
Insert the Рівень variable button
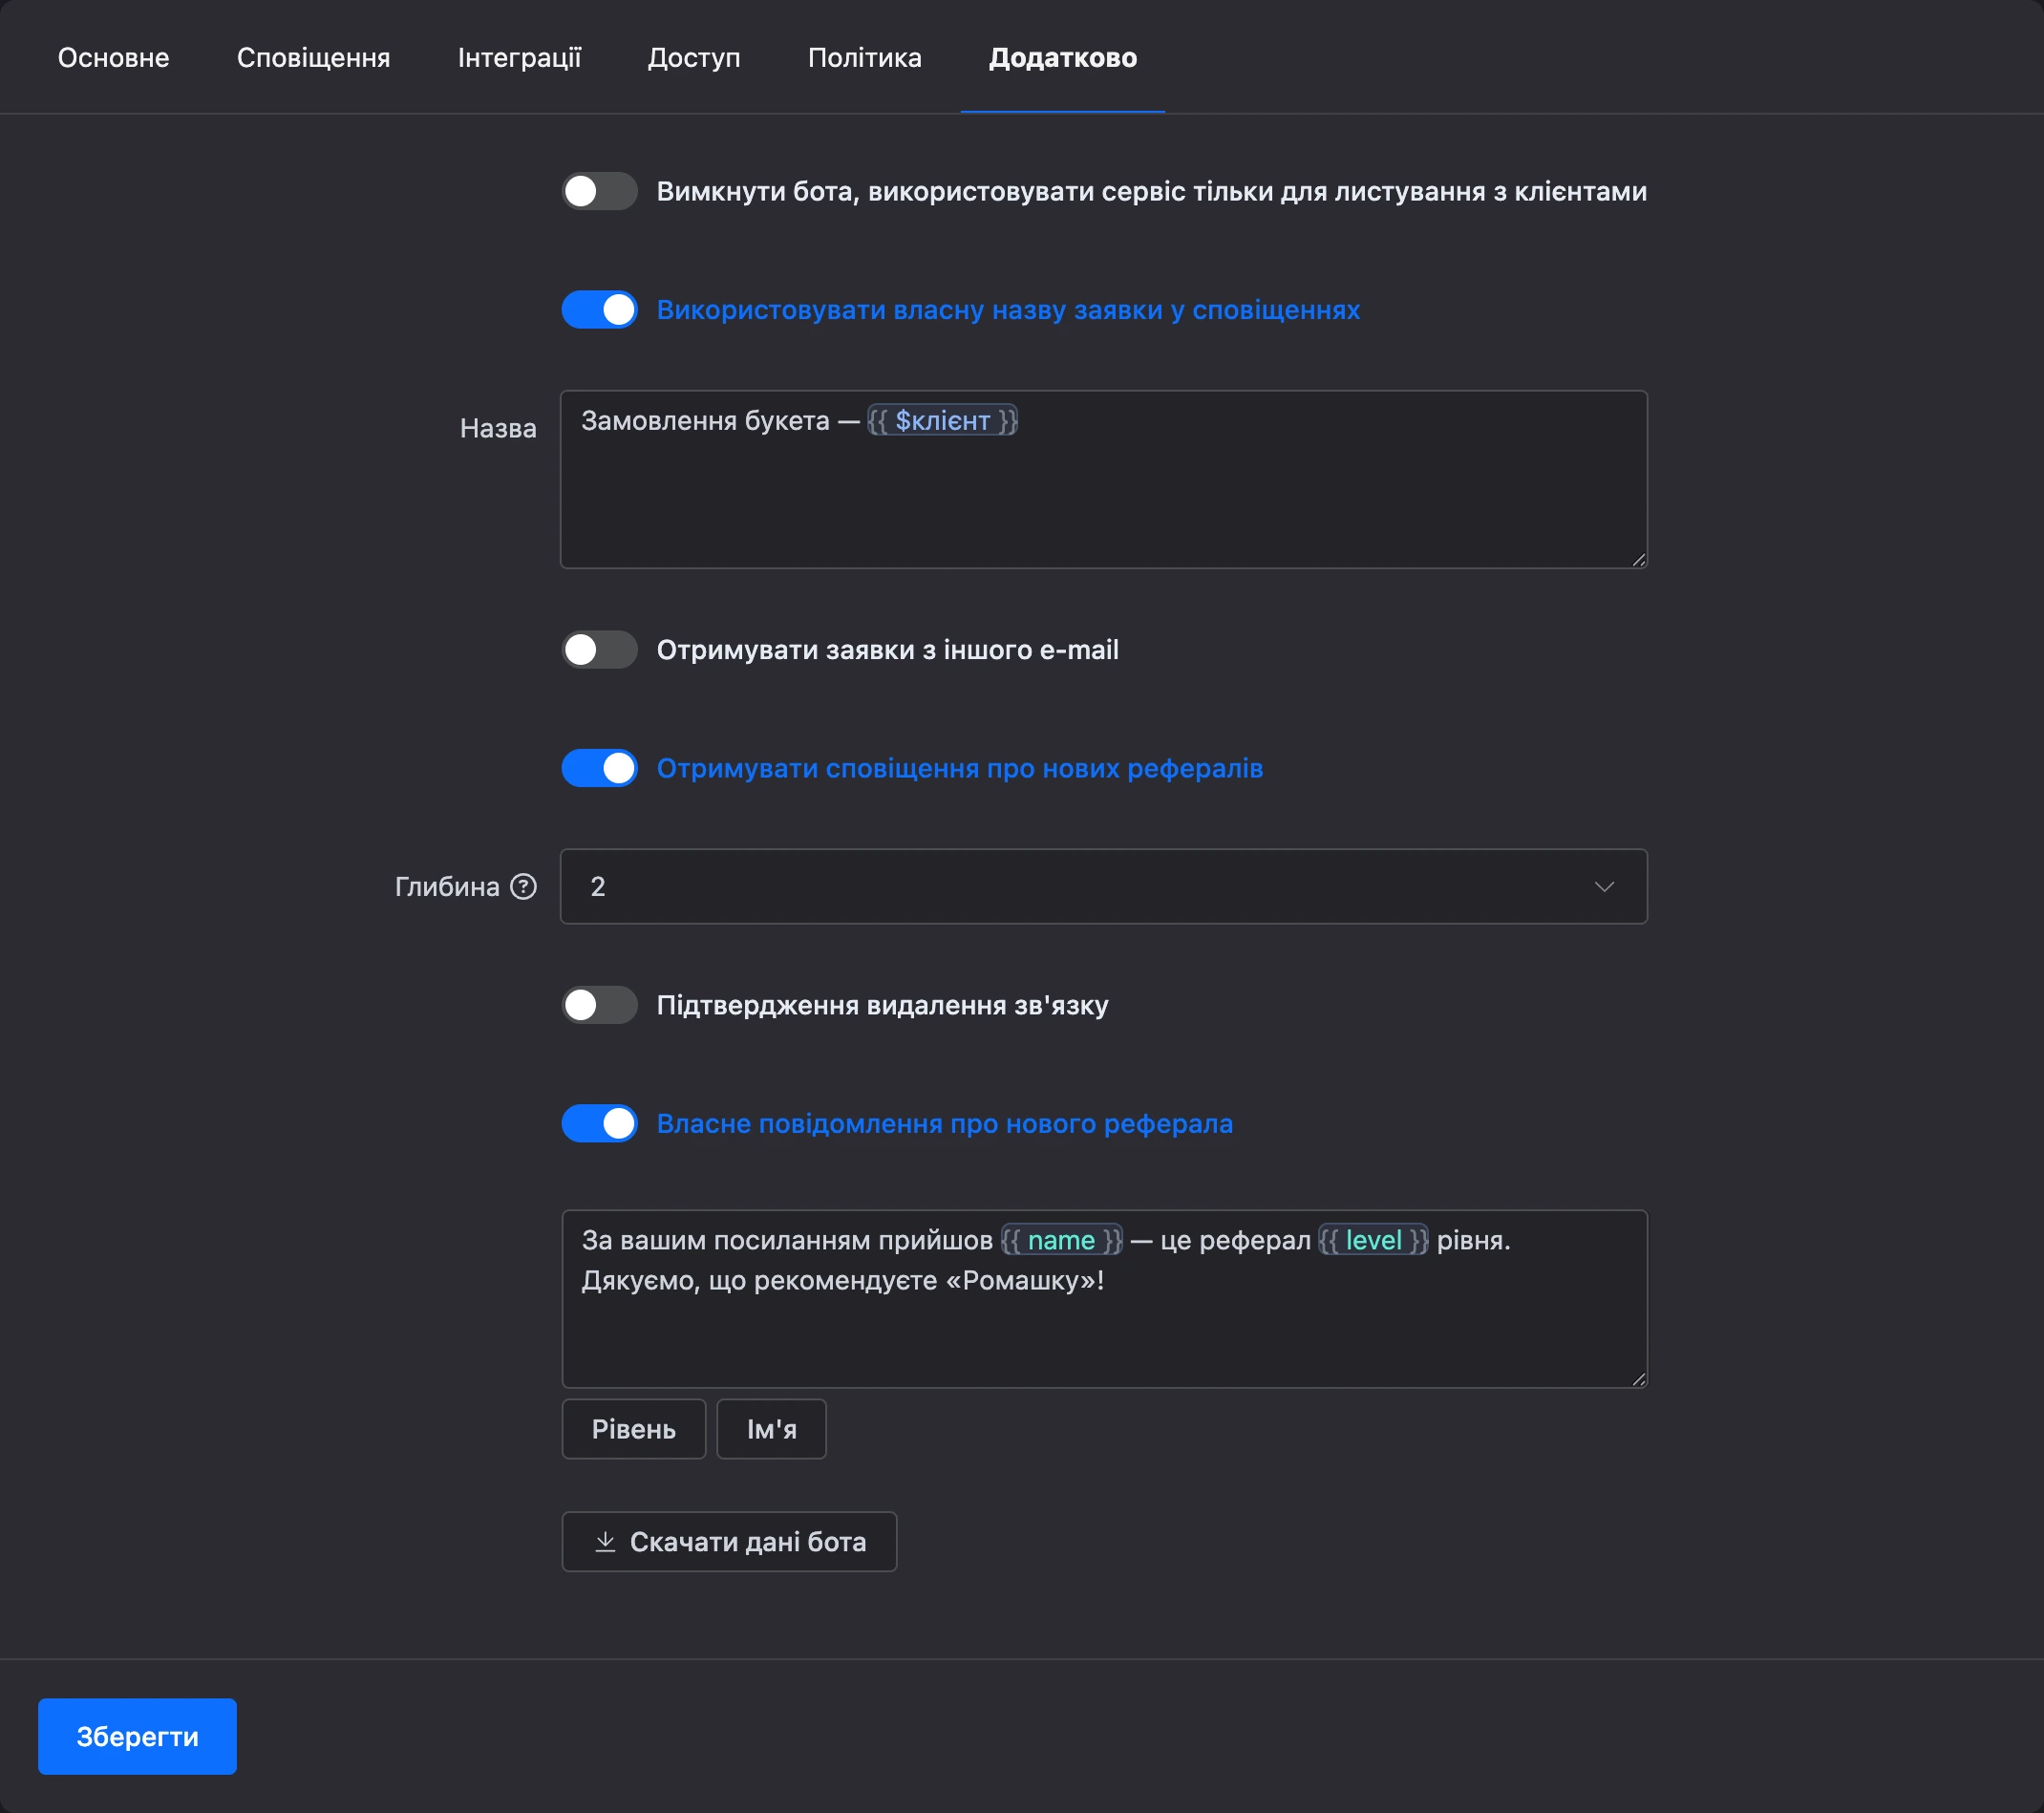click(x=633, y=1429)
